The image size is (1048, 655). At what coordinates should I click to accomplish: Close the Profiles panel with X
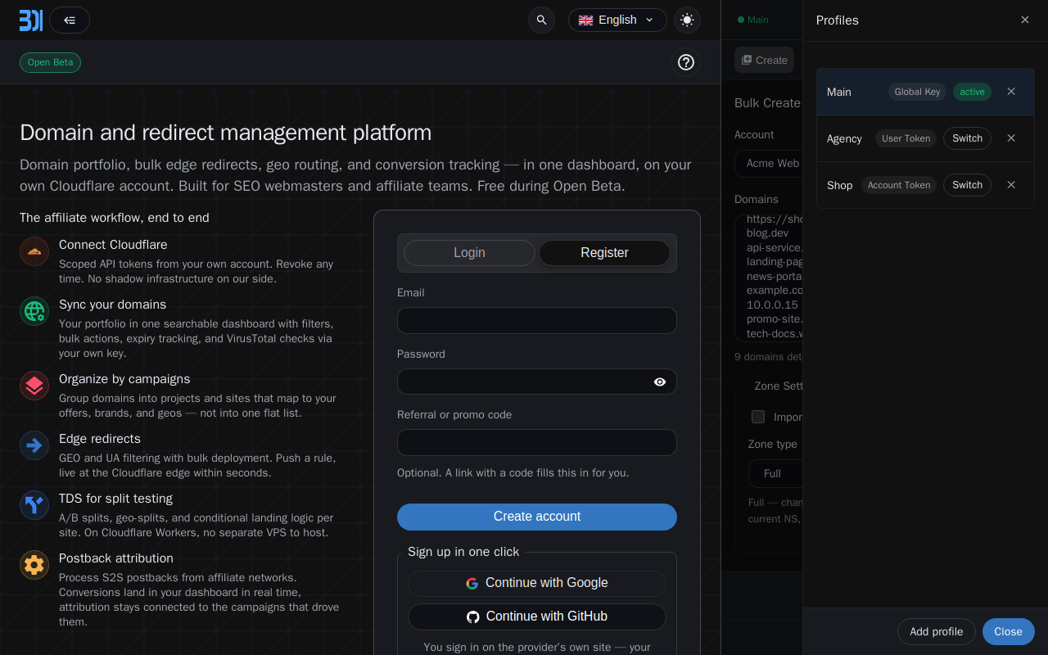(1025, 20)
